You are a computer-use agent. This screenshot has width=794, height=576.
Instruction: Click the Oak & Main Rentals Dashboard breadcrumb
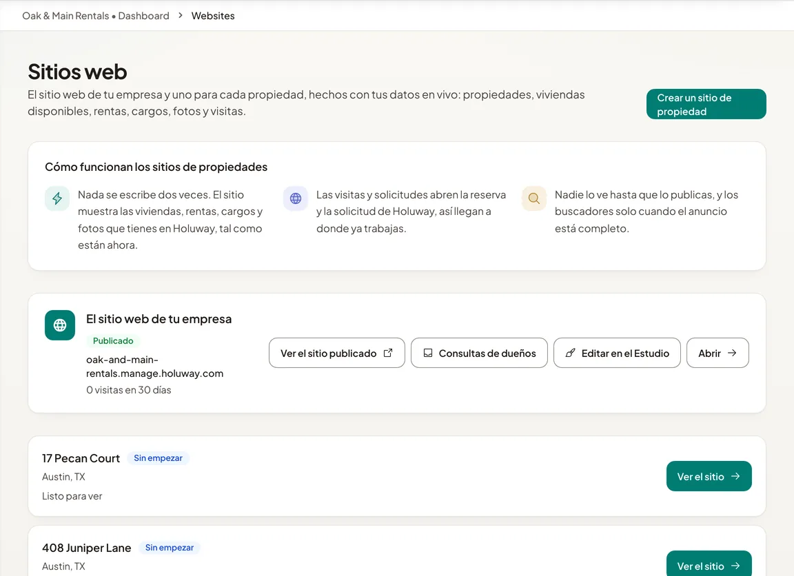(x=96, y=16)
